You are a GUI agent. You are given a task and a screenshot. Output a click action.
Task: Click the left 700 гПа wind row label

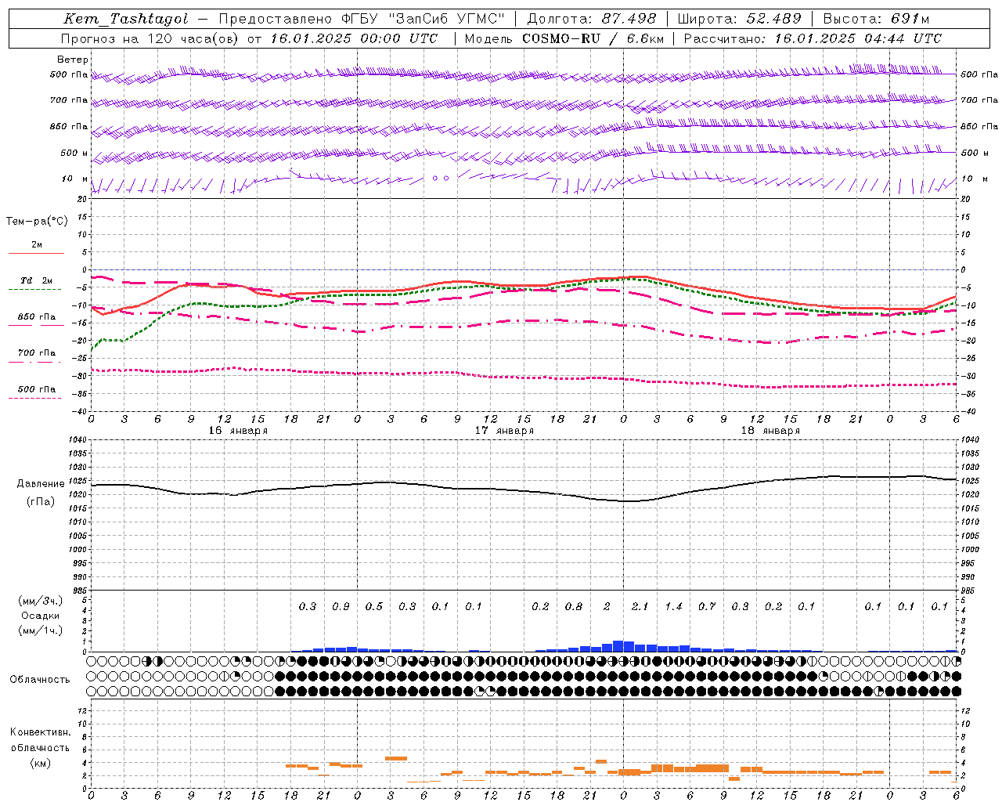[x=69, y=100]
